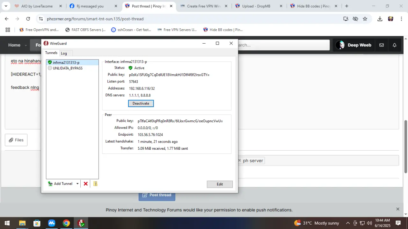Open Windows Start menu

click(7, 223)
